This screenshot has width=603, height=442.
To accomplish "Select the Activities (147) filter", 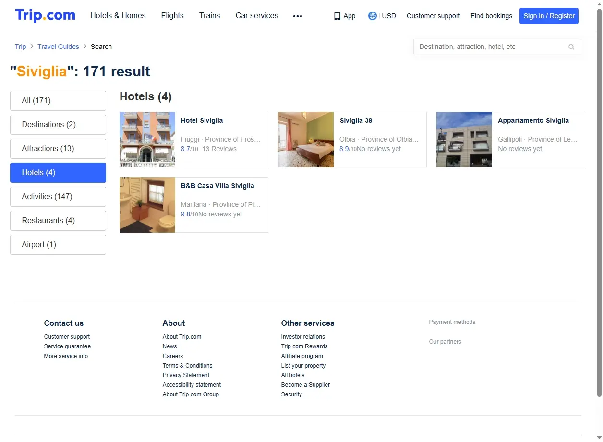I will click(x=58, y=197).
